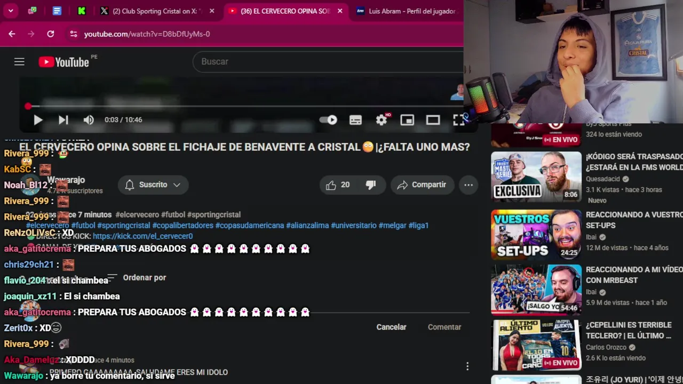Open the Suscrito notification dropdown
Viewport: 683px width, 384px height.
pos(153,185)
